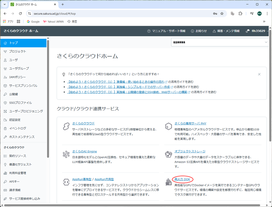Open the AppRun共用型 link
Image resolution: width=272 pixels, height=207 pixels.
tap(104, 179)
